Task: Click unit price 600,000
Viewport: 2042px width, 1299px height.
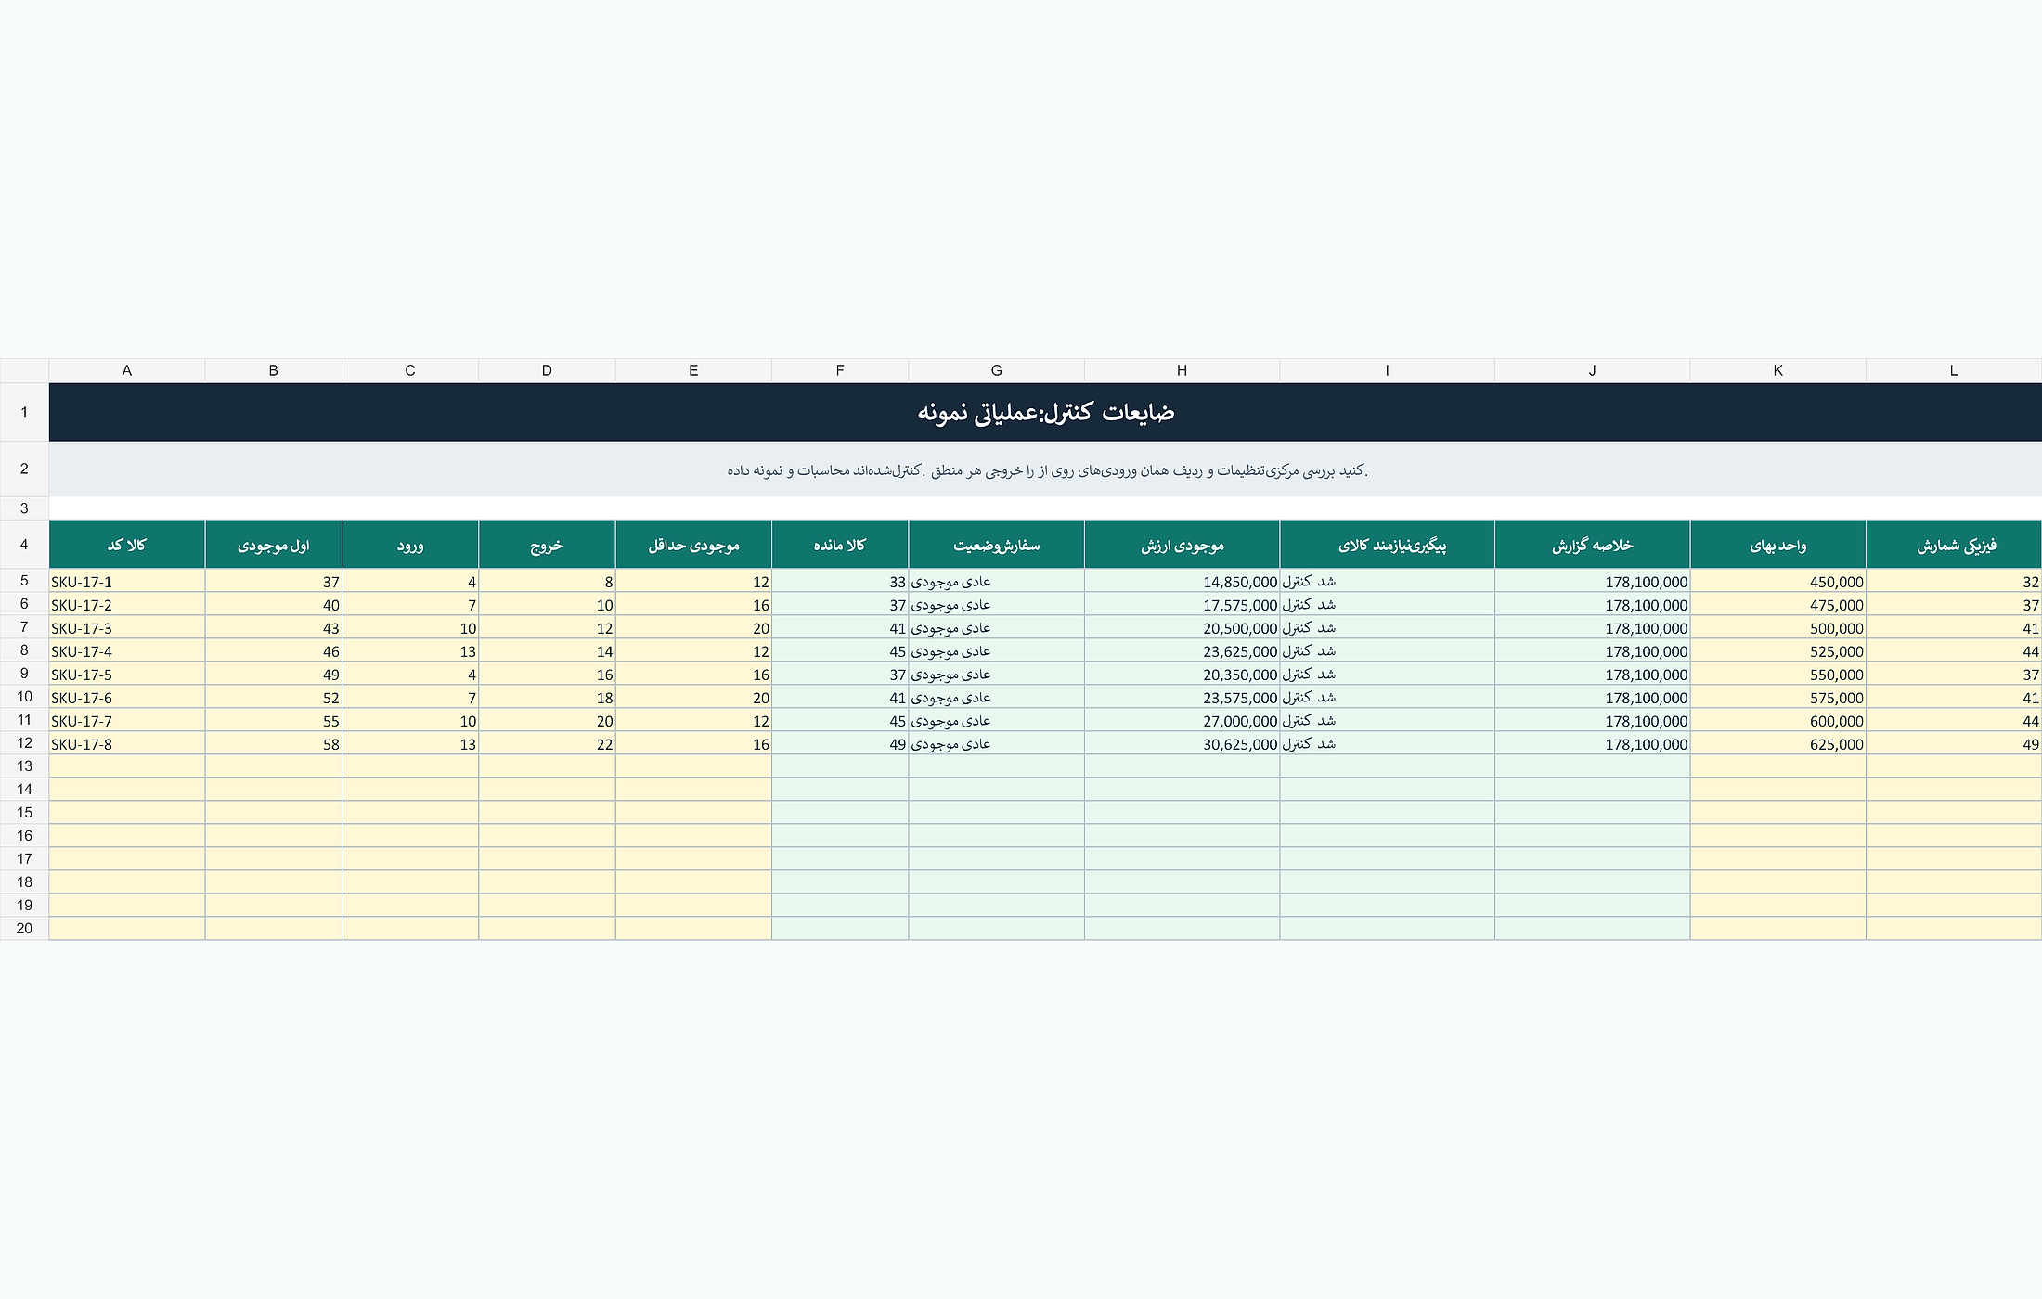Action: 1777,720
